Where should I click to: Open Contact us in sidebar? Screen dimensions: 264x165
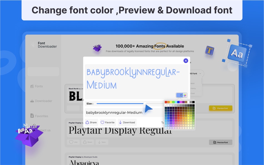tap(44, 130)
